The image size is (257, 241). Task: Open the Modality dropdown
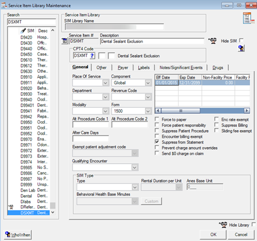point(105,111)
